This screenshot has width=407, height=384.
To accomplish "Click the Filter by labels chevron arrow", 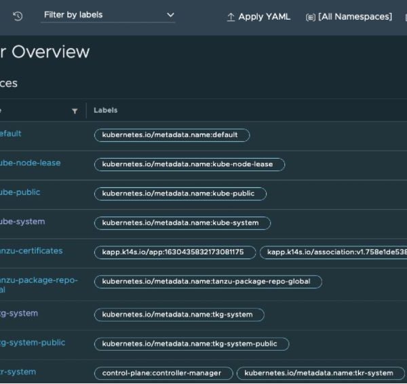I will click(170, 15).
